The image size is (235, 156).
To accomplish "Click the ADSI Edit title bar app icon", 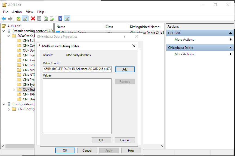I will [5, 5].
